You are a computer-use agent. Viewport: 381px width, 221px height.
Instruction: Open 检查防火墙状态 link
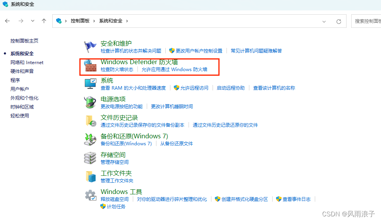click(117, 70)
